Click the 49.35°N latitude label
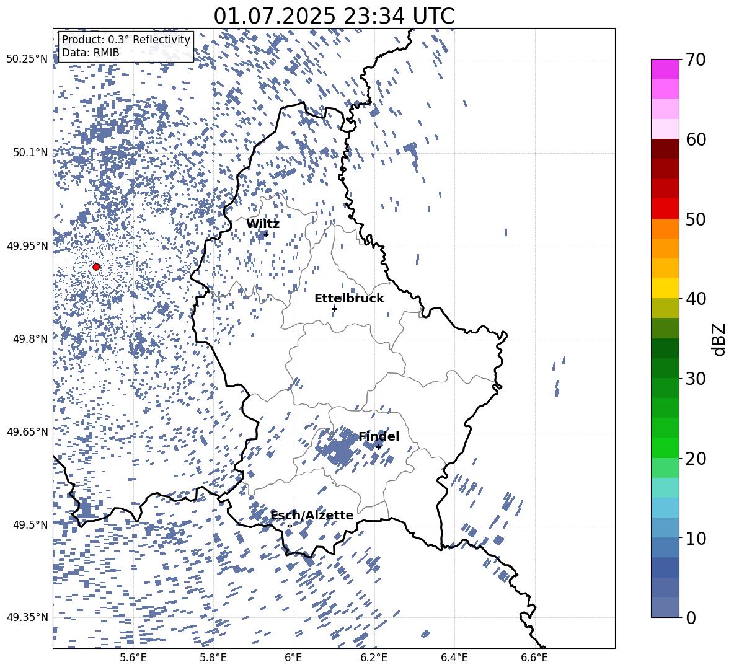The height and width of the screenshot is (670, 734). point(27,617)
